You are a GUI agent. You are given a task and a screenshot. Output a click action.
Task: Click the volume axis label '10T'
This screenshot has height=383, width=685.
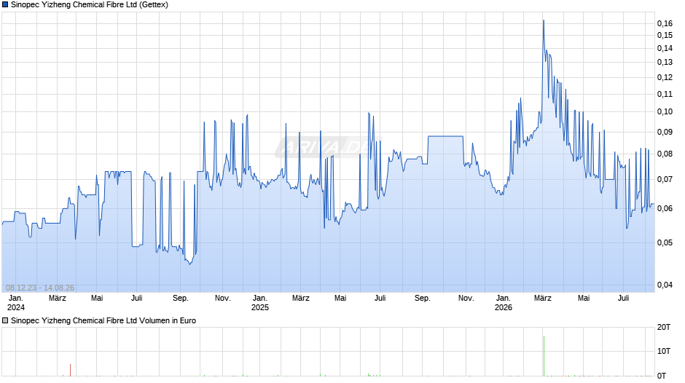click(664, 351)
